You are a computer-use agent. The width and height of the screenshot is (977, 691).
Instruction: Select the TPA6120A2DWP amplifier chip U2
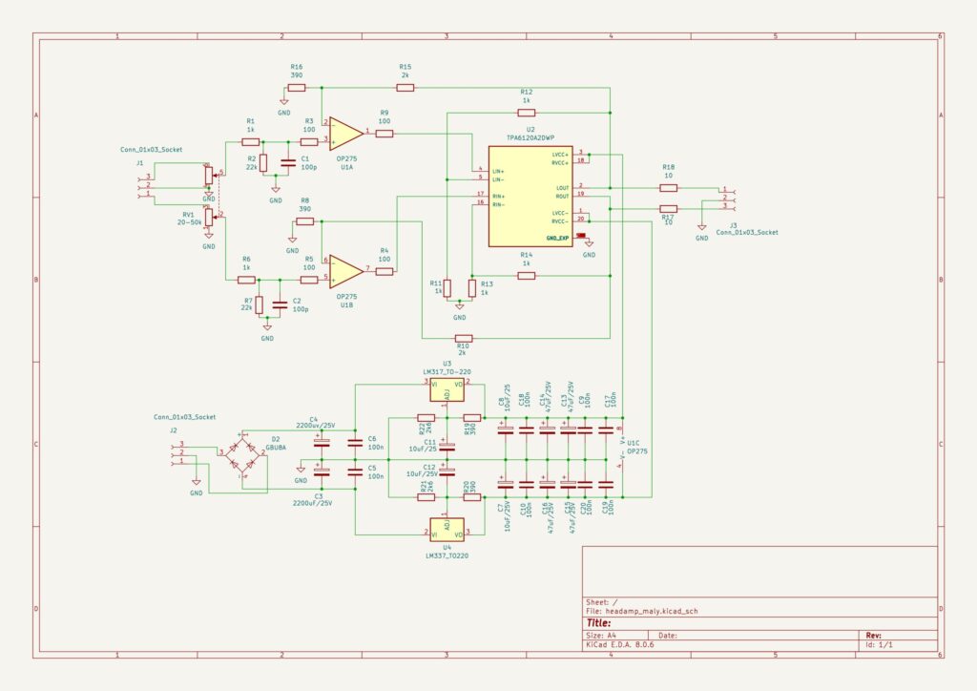pyautogui.click(x=530, y=196)
